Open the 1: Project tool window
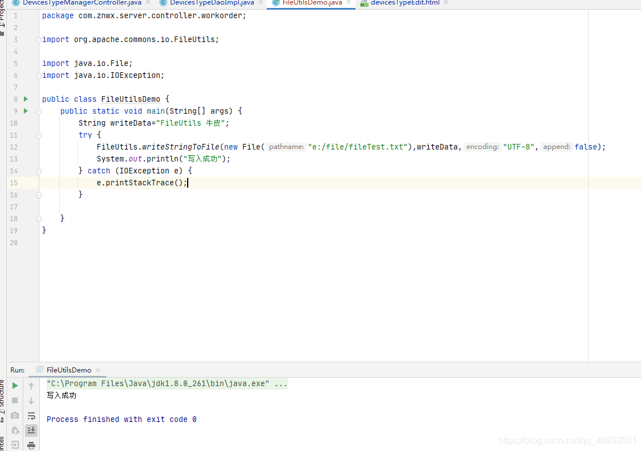This screenshot has height=451, width=641. point(2,16)
